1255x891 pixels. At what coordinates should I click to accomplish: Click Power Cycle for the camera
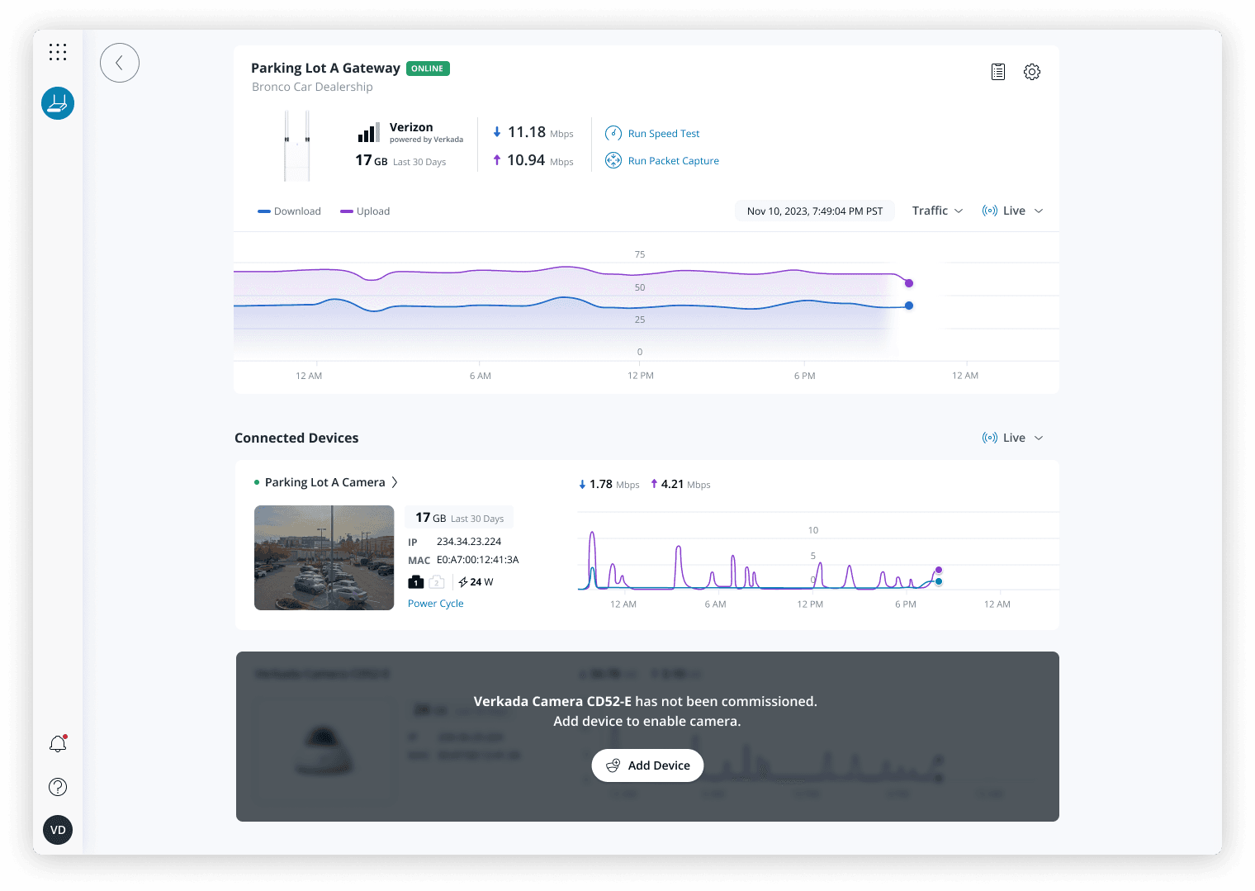pyautogui.click(x=435, y=604)
